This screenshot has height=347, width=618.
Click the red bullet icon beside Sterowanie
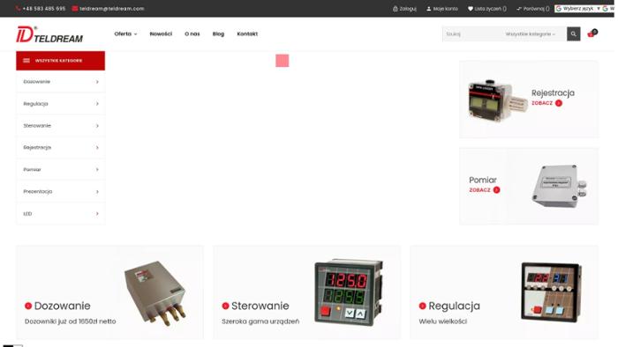225,306
